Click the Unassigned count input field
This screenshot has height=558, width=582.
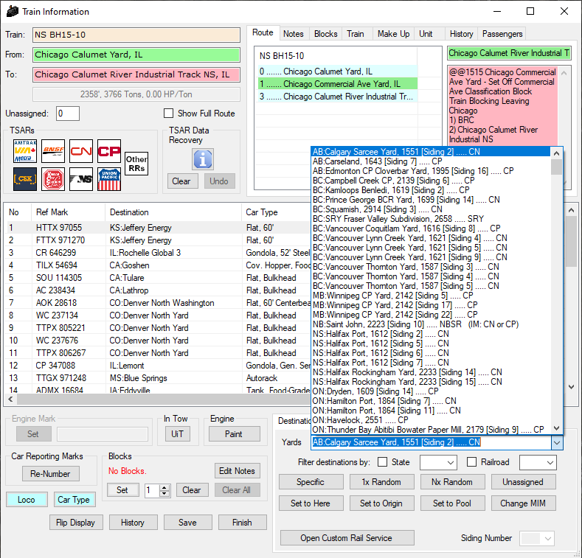pyautogui.click(x=68, y=114)
